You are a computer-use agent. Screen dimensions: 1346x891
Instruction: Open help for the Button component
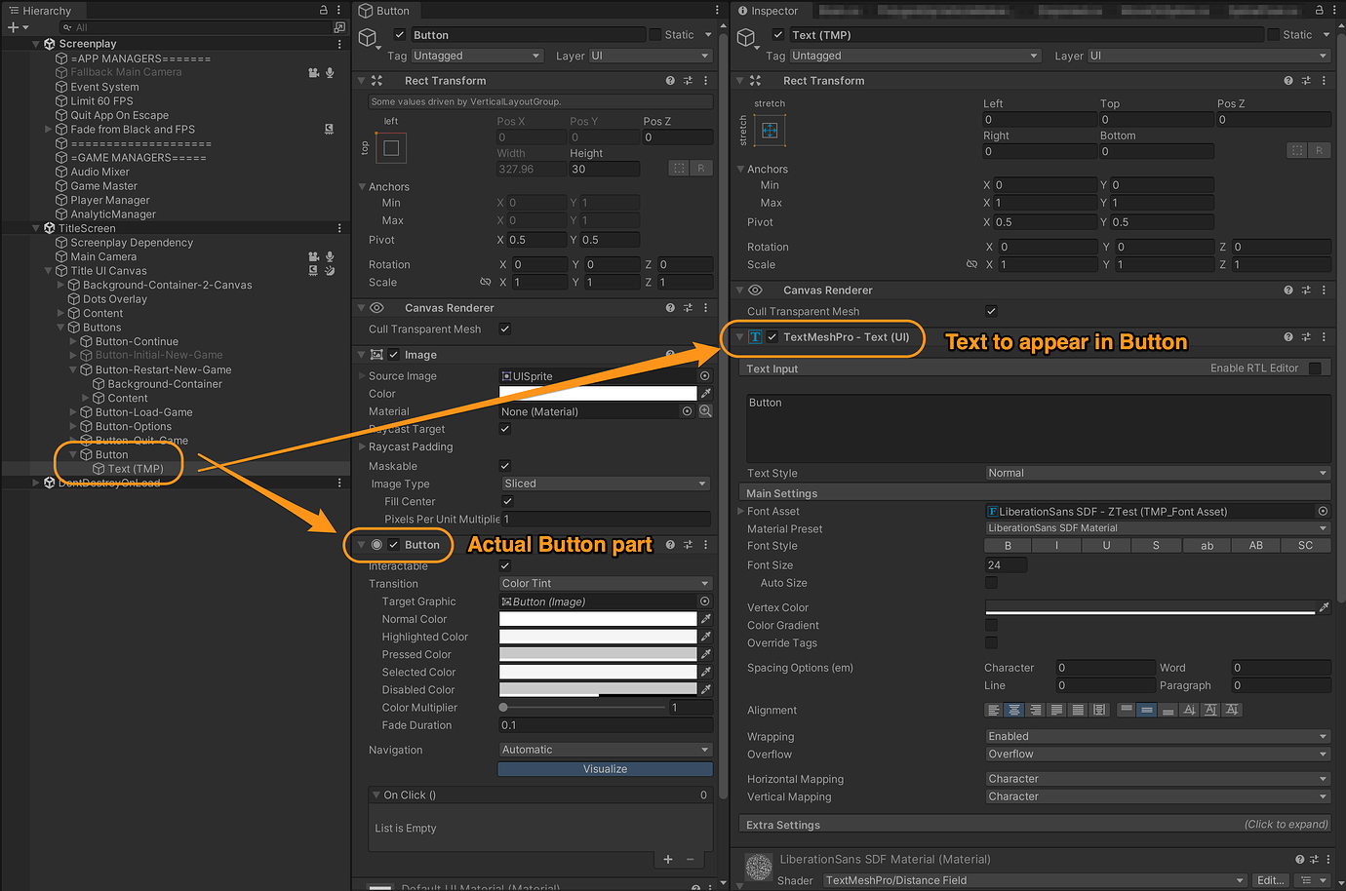670,545
